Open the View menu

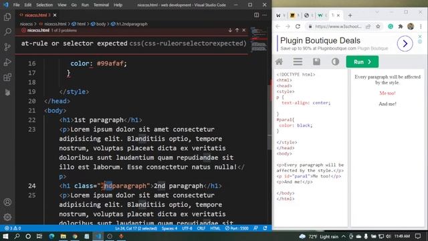click(x=62, y=5)
